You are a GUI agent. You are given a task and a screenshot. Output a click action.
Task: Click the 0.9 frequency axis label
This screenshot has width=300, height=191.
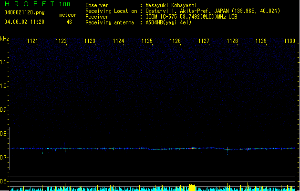tap(4, 110)
